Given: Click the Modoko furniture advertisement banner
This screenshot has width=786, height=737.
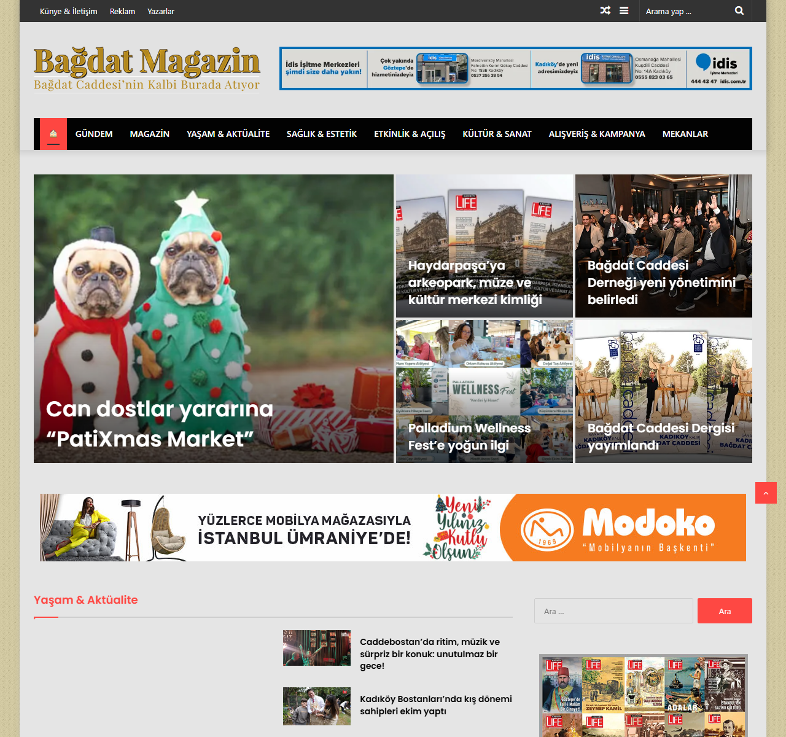Looking at the screenshot, I should [x=393, y=528].
